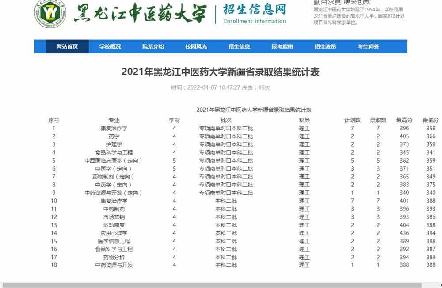The image size is (442, 288).
Task: Select 中药资源与开发（定向） major cell
Action: [x=113, y=193]
